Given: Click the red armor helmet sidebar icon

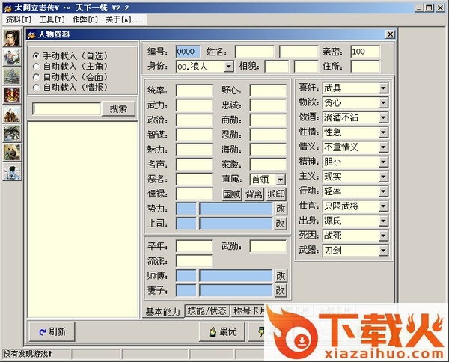Looking at the screenshot, I should point(12,95).
